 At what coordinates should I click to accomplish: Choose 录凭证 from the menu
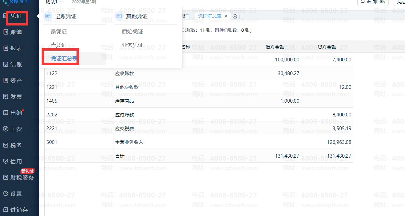[59, 32]
